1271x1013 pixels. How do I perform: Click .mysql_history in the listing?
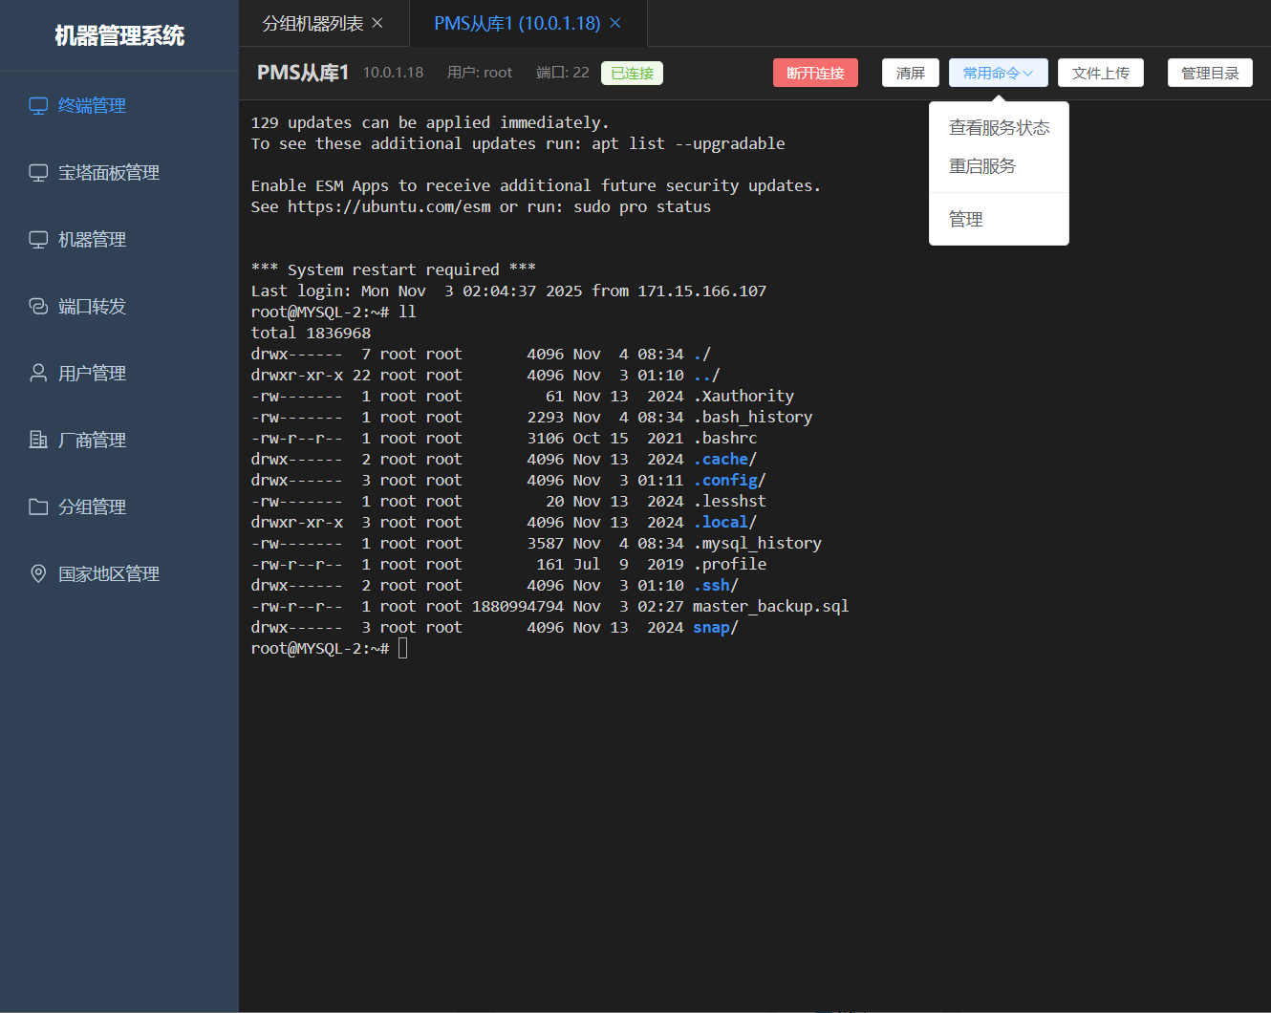click(x=757, y=544)
